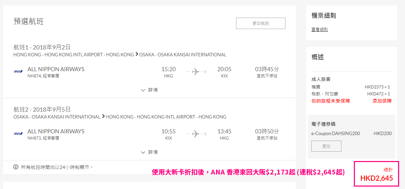Click 更改 button under e-Coupon code
Screen dimensions: 405x189
coord(327,146)
